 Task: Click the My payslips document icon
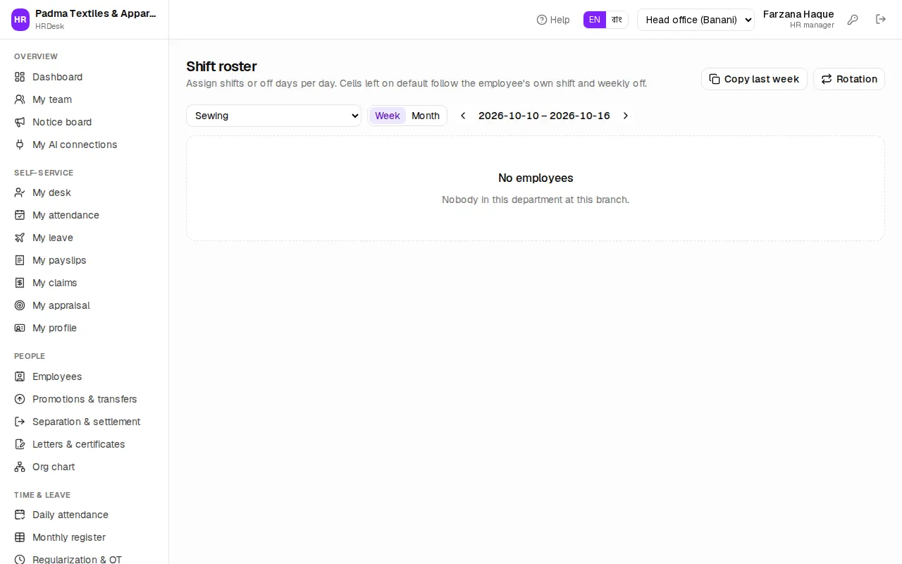(20, 260)
